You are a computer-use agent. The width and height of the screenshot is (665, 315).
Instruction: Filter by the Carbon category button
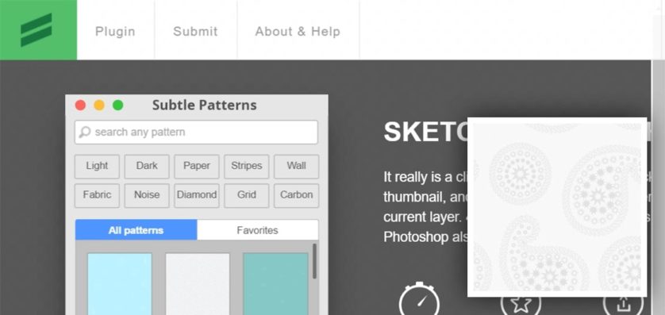pyautogui.click(x=297, y=195)
